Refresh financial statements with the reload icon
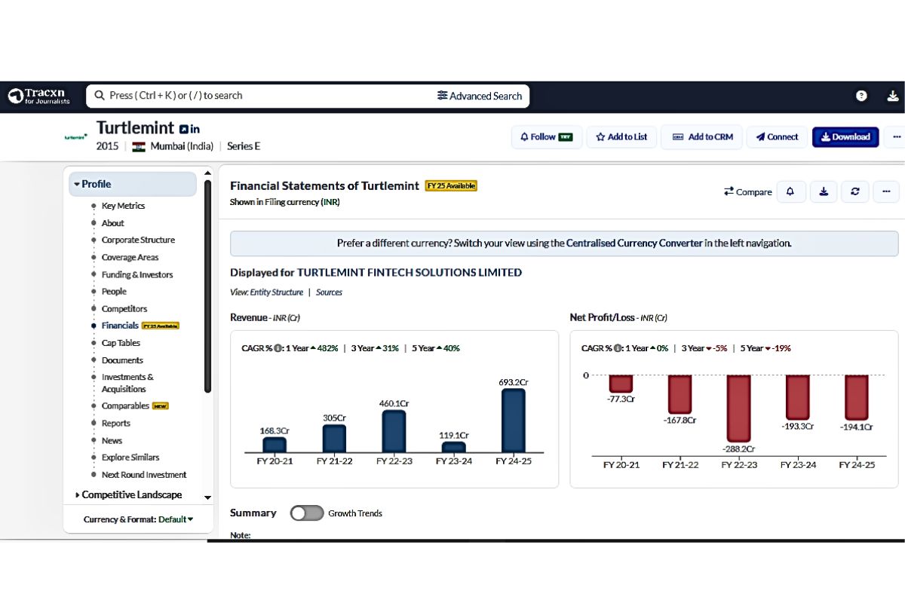The height and width of the screenshot is (603, 905). [x=855, y=191]
